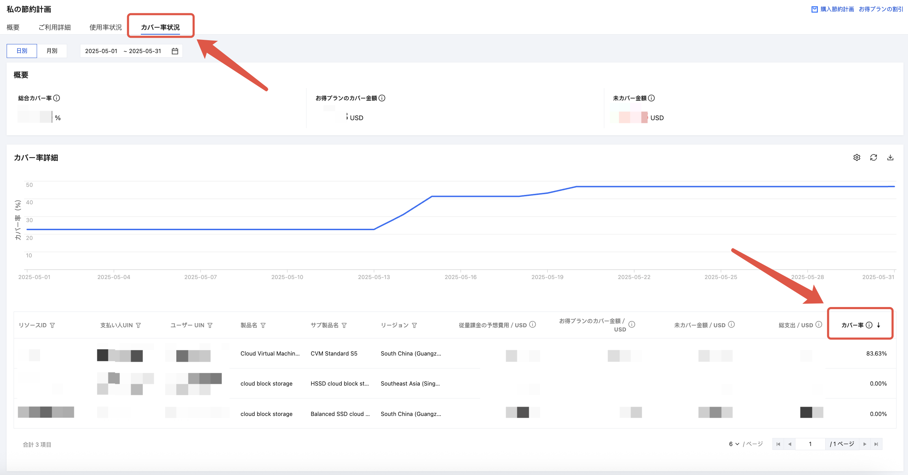Go to next page arrow
The width and height of the screenshot is (908, 475).
pos(865,444)
